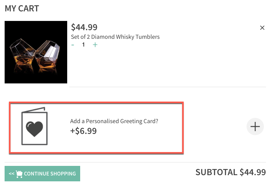270x185 pixels.
Task: Click the heart on the greeting card icon
Action: 35,129
